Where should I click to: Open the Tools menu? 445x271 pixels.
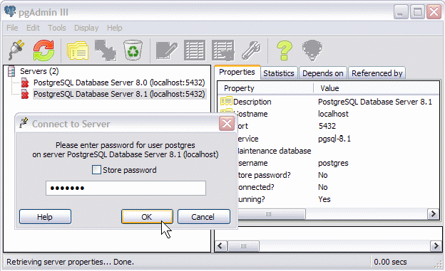tap(57, 28)
